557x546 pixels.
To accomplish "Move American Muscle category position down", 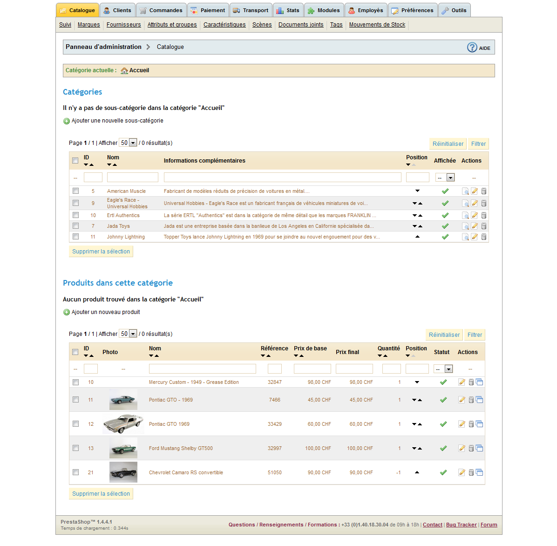I will (417, 191).
